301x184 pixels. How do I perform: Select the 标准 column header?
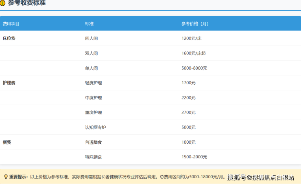coord(89,24)
